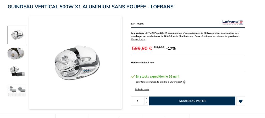Click the Lofrans brand logo
Image resolution: width=265 pixels, height=118 pixels.
point(233,23)
